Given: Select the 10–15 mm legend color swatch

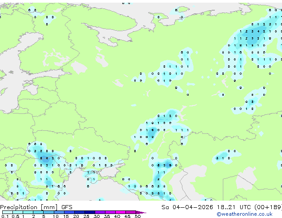Looking at the screenshot, I should tap(59, 212).
